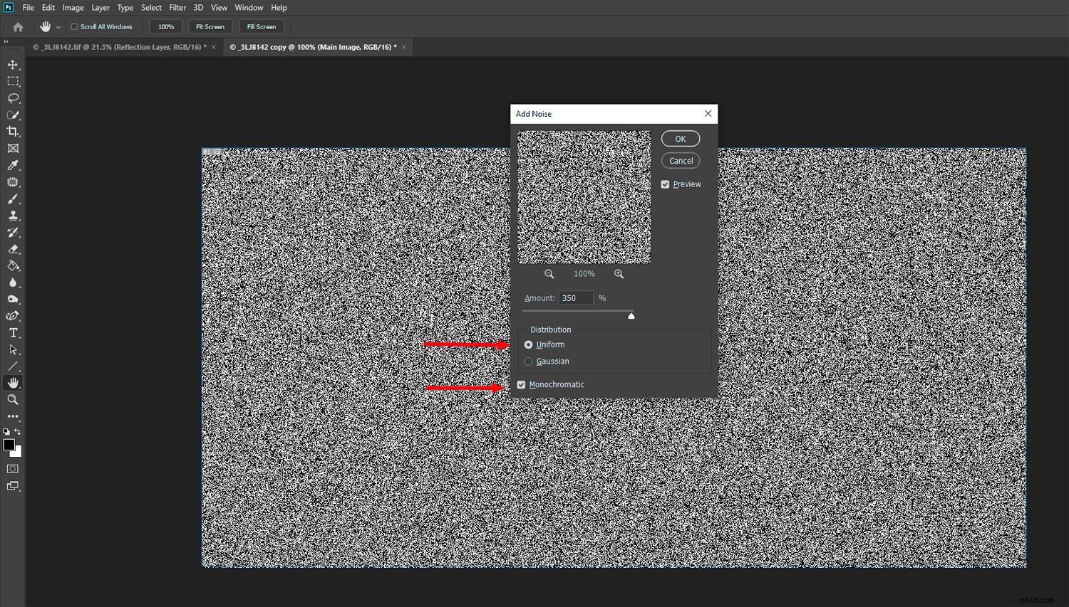
Task: Disable the Preview checkbox
Action: [x=665, y=184]
